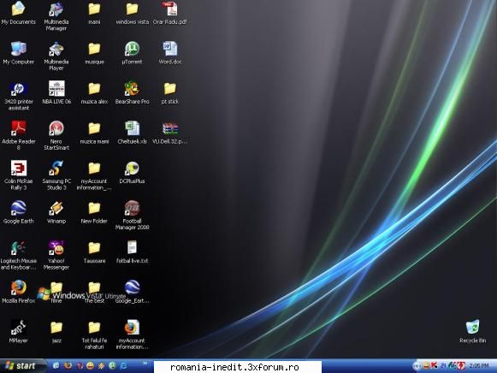Open the Tot felul fe rahaturi folder

(x=94, y=335)
